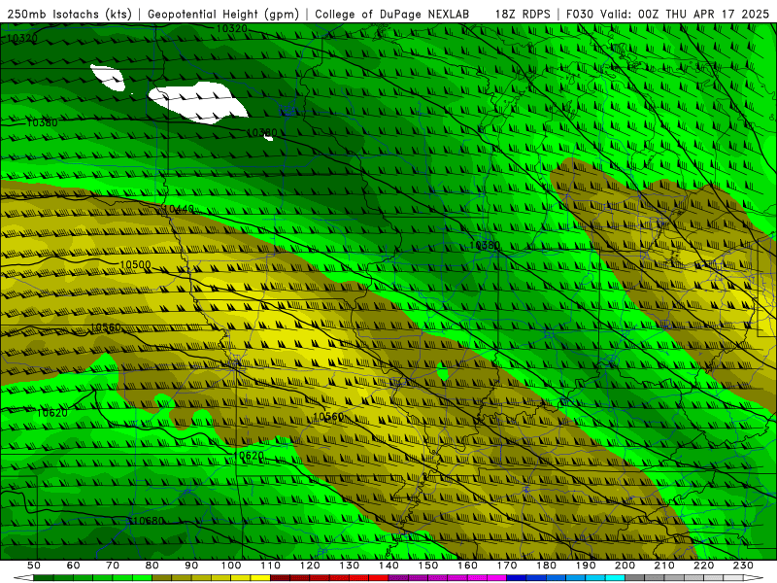Screen dimensions: 777x583
Task: Click the 120 kts color bar label
Action: [310, 566]
